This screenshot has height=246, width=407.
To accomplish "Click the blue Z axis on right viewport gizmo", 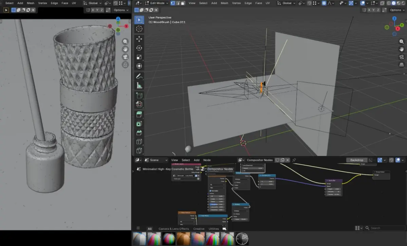I will click(x=394, y=18).
